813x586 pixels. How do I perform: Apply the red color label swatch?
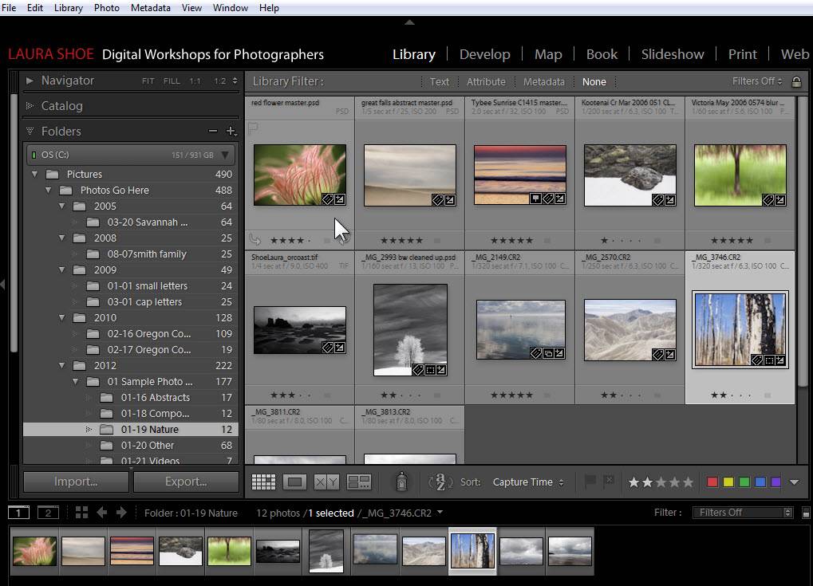coord(712,482)
